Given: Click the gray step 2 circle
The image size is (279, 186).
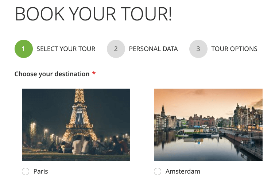Looking at the screenshot, I should coord(116,49).
